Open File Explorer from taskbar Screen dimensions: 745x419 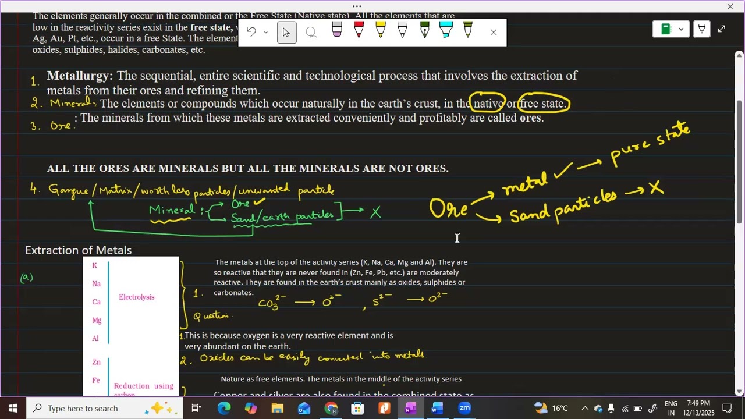point(278,409)
